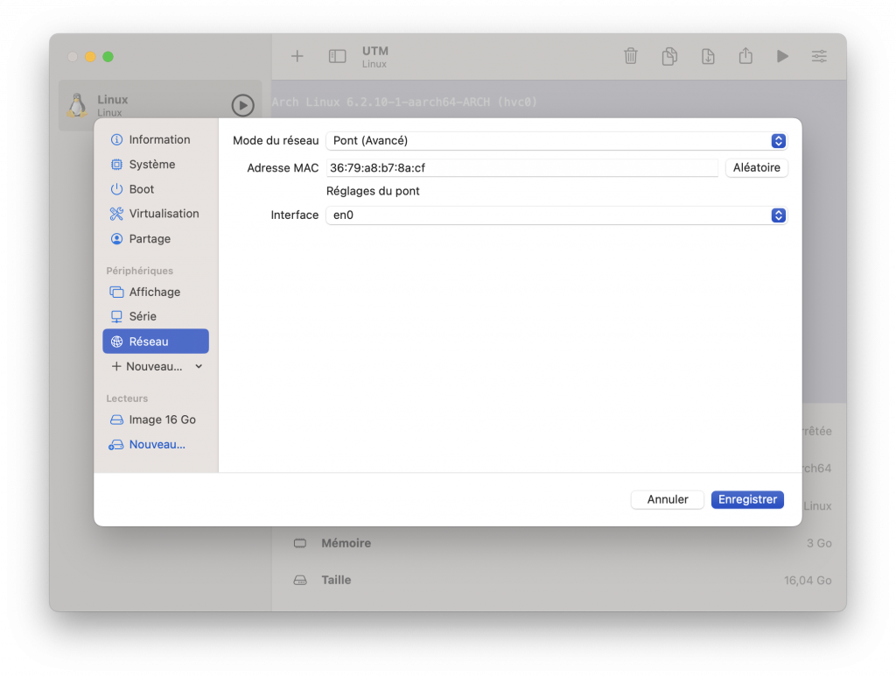Open the Mode du réseau dropdown
Viewport: 896px width, 677px height.
pyautogui.click(x=556, y=141)
